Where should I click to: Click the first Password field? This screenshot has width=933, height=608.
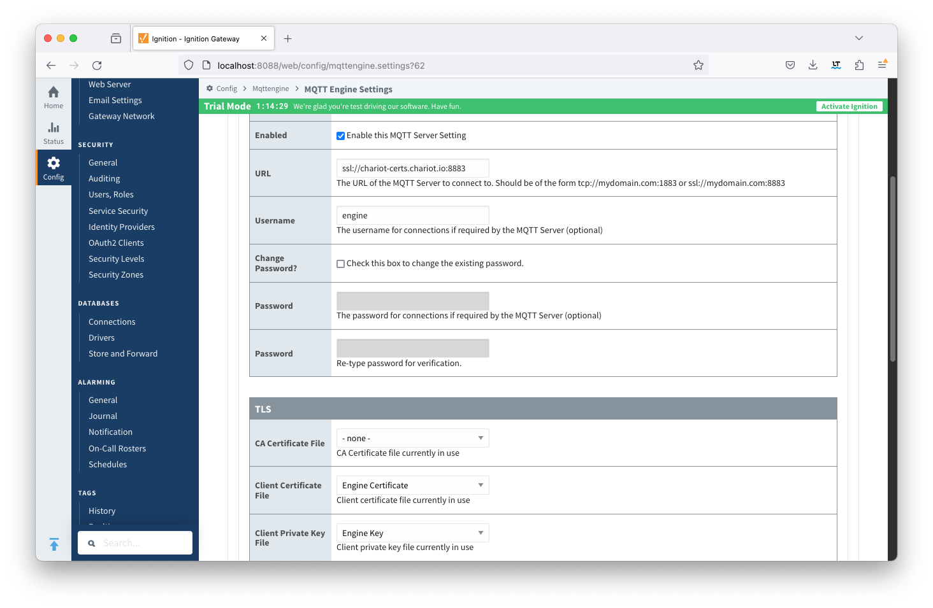(x=413, y=301)
